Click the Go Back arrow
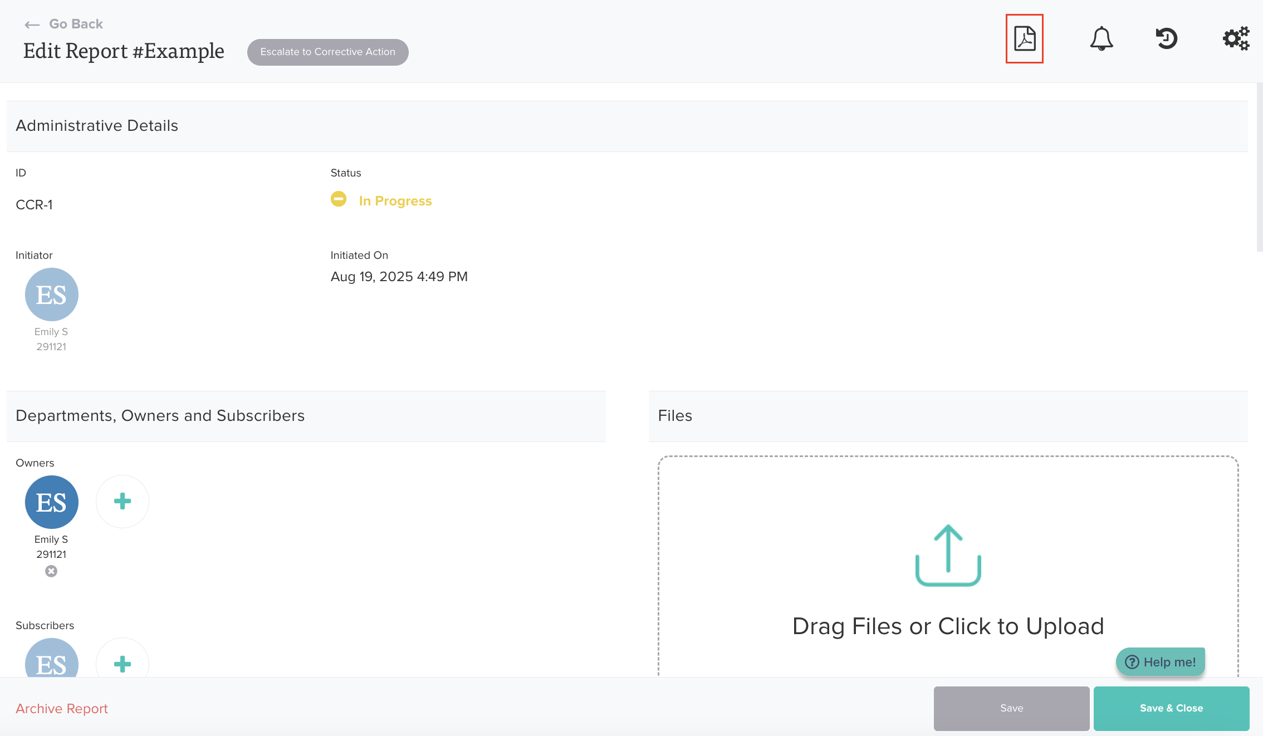 click(x=32, y=24)
